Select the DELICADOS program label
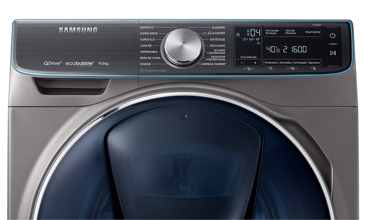This screenshot has height=220, width=365. coord(217,46)
